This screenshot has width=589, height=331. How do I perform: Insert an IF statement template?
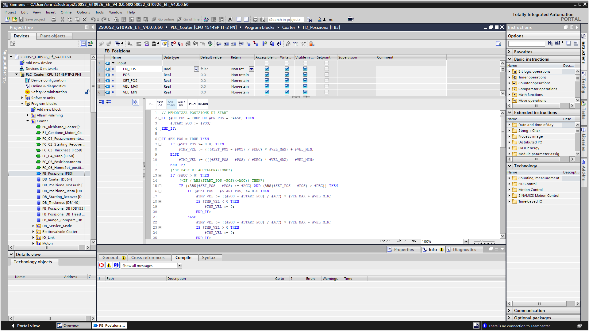(151, 104)
